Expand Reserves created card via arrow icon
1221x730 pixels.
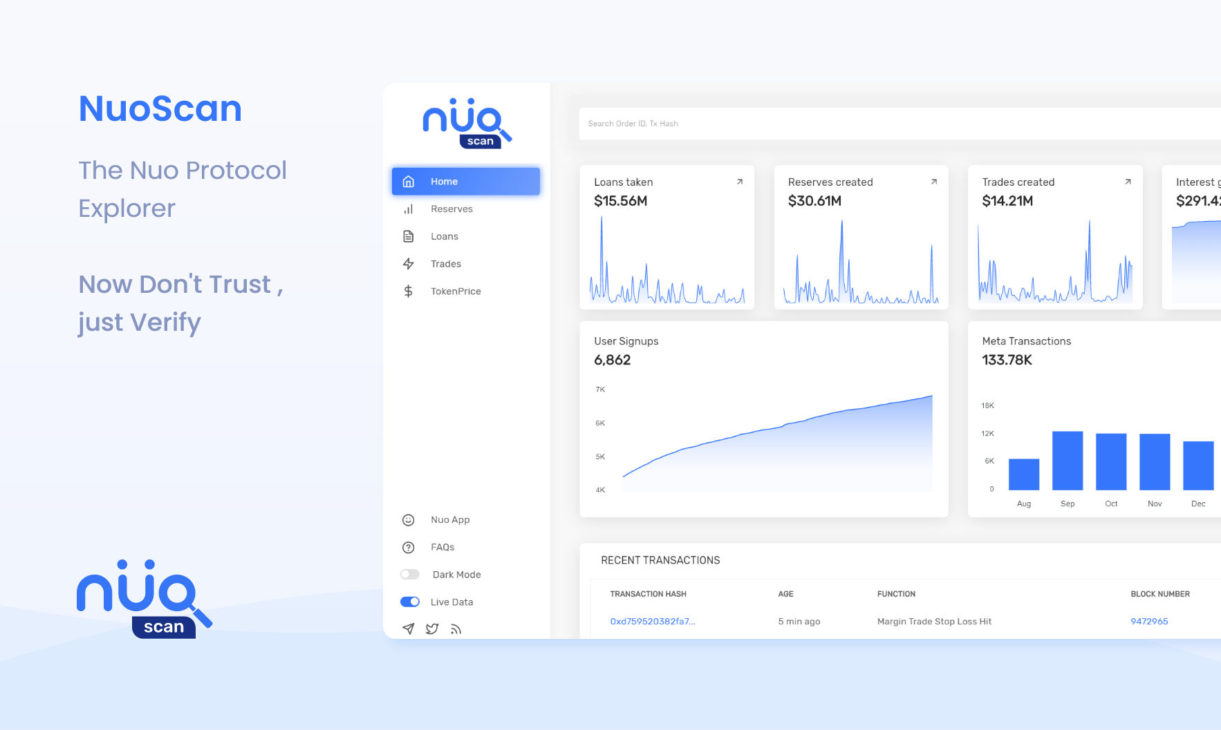[934, 182]
